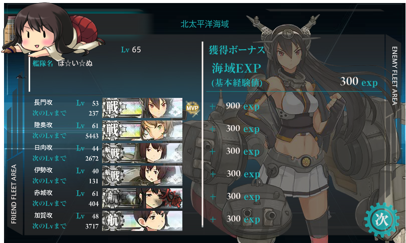Select the damaged Akagi (赤城改) banner
Image resolution: width=406 pixels, height=243 pixels.
(x=142, y=198)
